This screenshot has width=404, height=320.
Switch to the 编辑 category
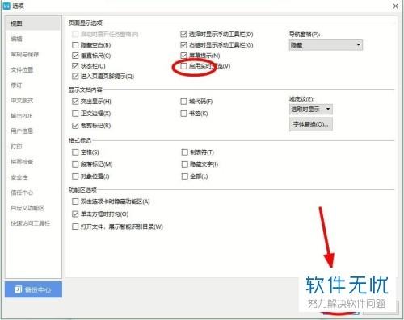pyautogui.click(x=16, y=39)
